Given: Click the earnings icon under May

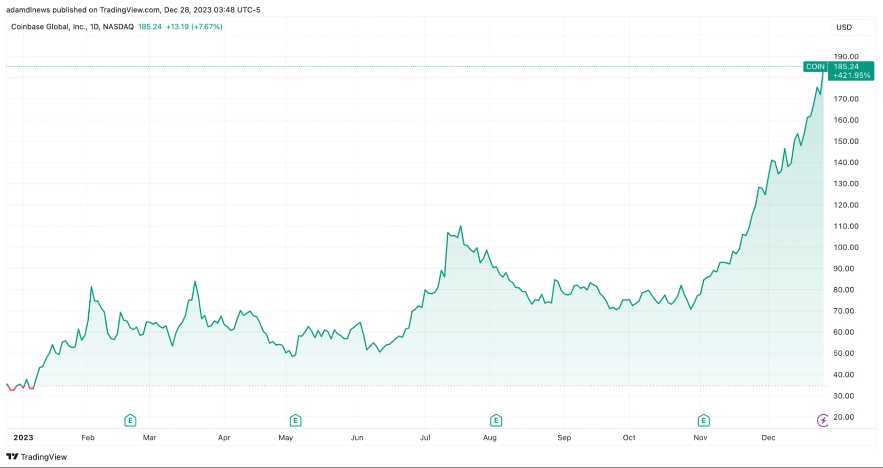Looking at the screenshot, I should pos(295,420).
